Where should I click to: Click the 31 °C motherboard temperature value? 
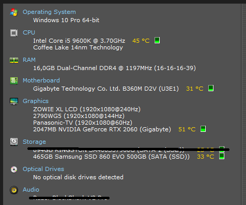pyautogui.click(x=195, y=89)
